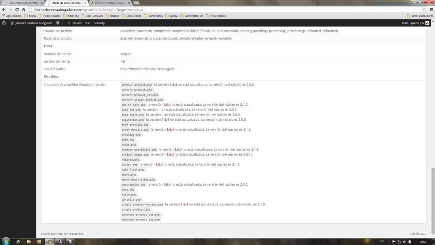Open the Media bookmarks folder
This screenshot has height=245, width=435.
click(172, 16)
